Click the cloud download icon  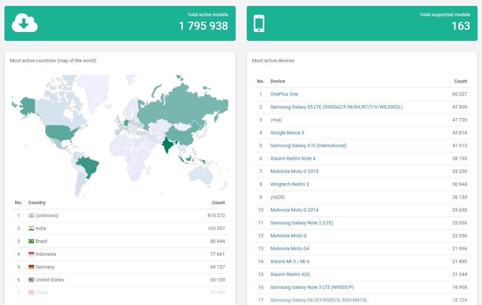24,23
